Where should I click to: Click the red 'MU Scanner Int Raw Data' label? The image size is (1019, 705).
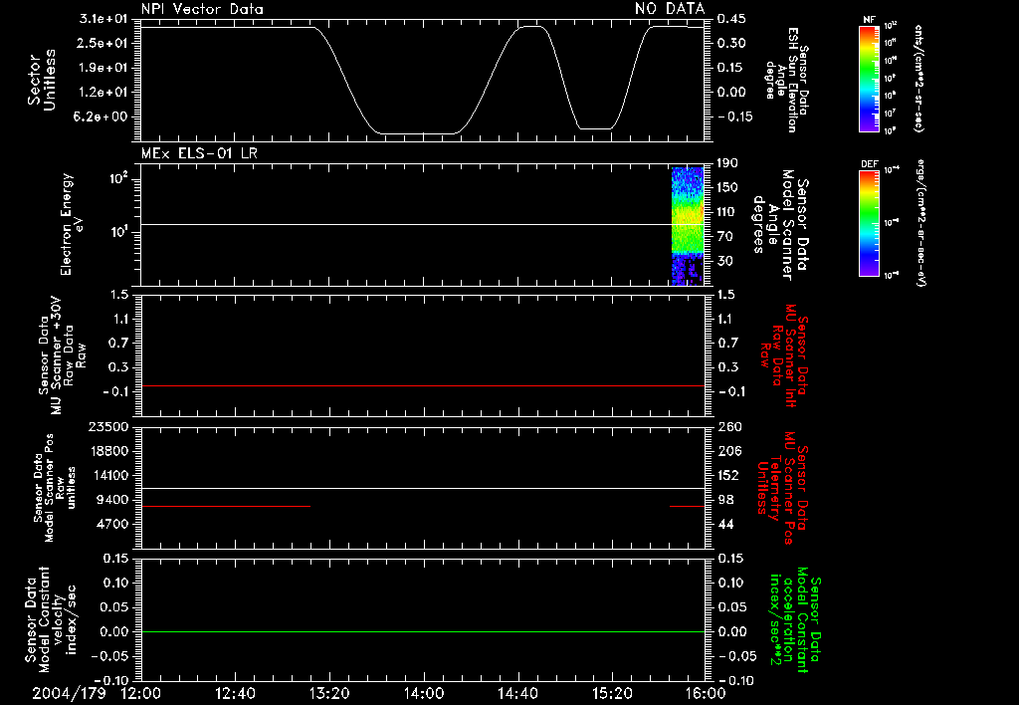tap(785, 355)
